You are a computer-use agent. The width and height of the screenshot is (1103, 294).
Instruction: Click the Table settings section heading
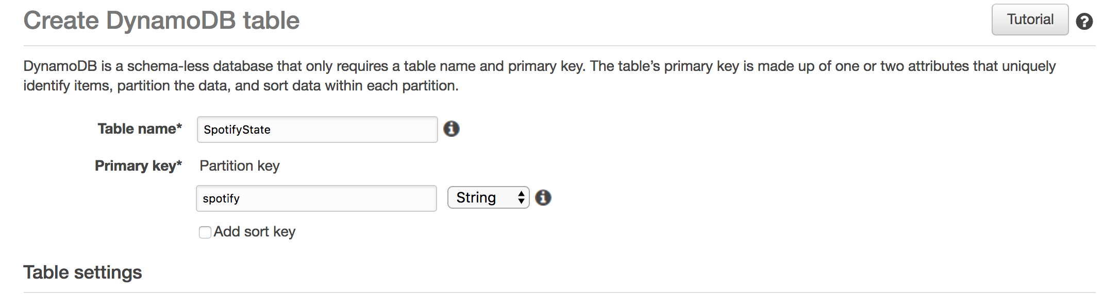click(x=82, y=272)
